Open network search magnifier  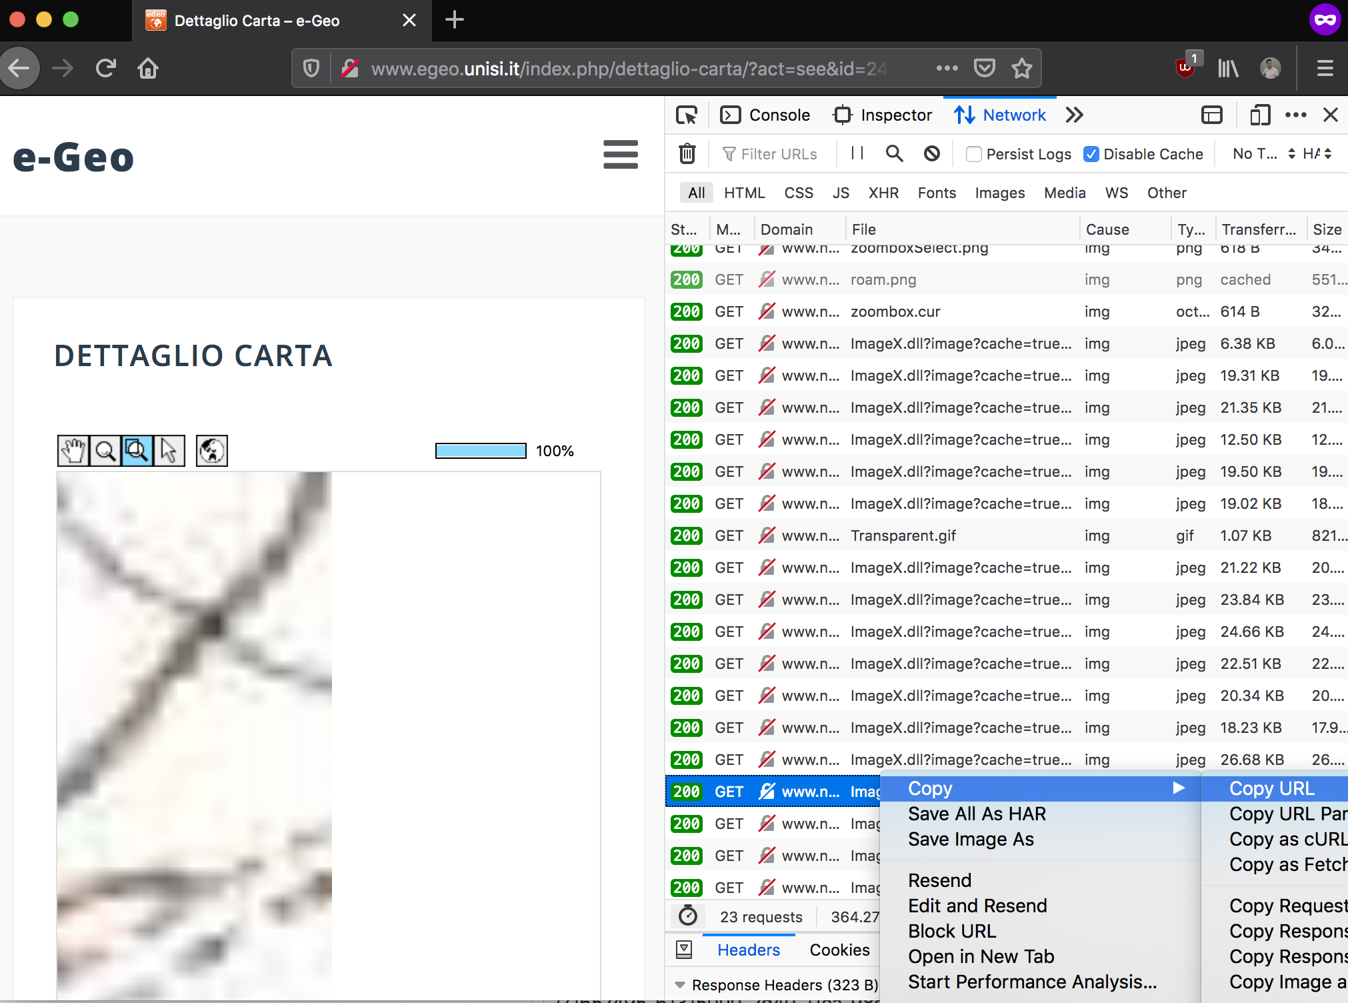tap(894, 153)
